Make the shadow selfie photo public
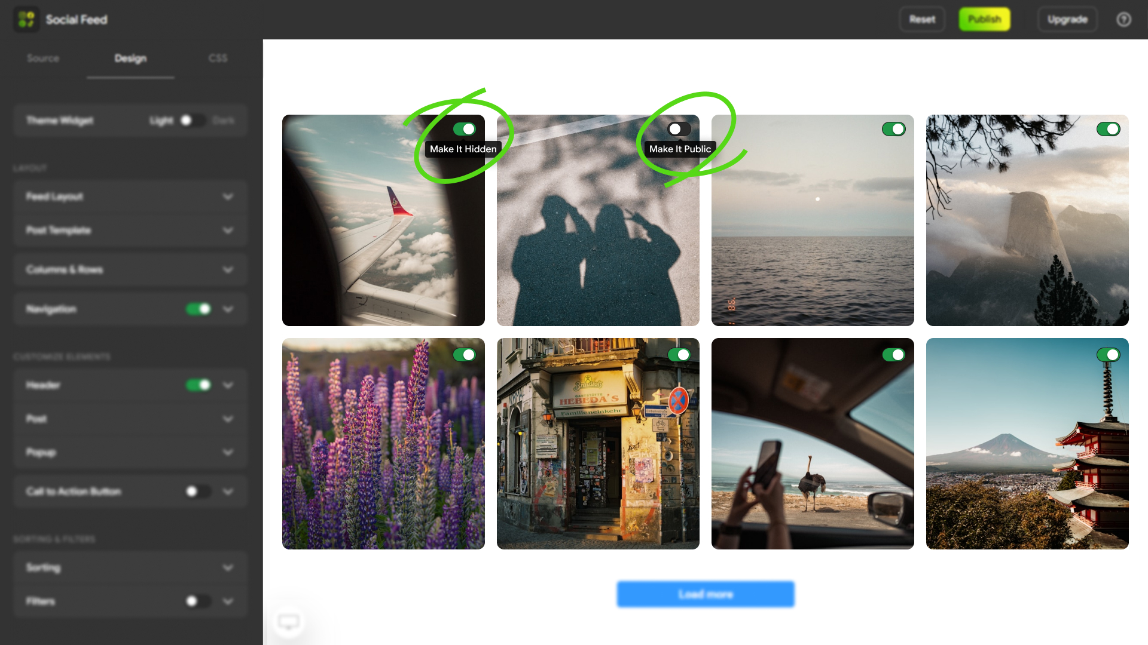 click(680, 128)
